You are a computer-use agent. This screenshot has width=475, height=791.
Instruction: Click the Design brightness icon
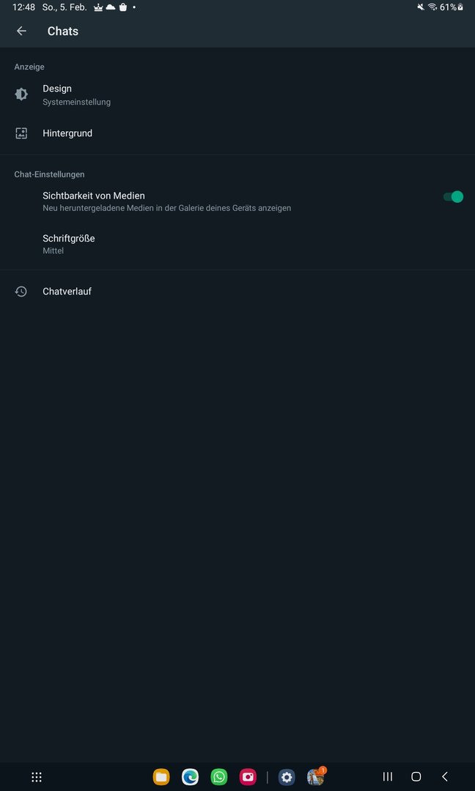(21, 94)
